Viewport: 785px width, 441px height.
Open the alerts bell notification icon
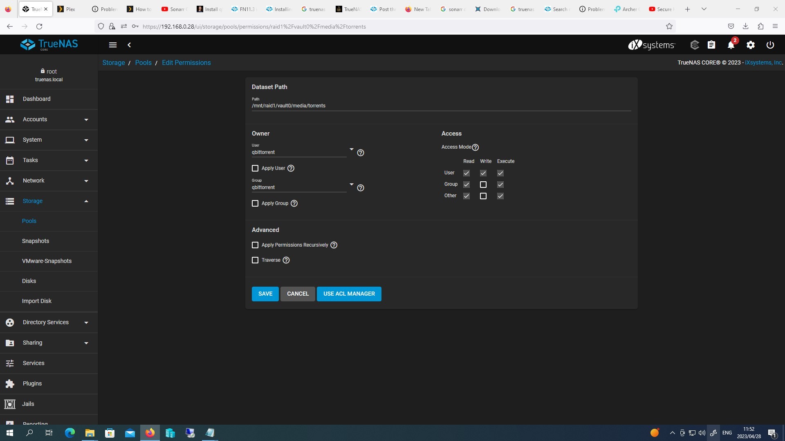pyautogui.click(x=731, y=45)
